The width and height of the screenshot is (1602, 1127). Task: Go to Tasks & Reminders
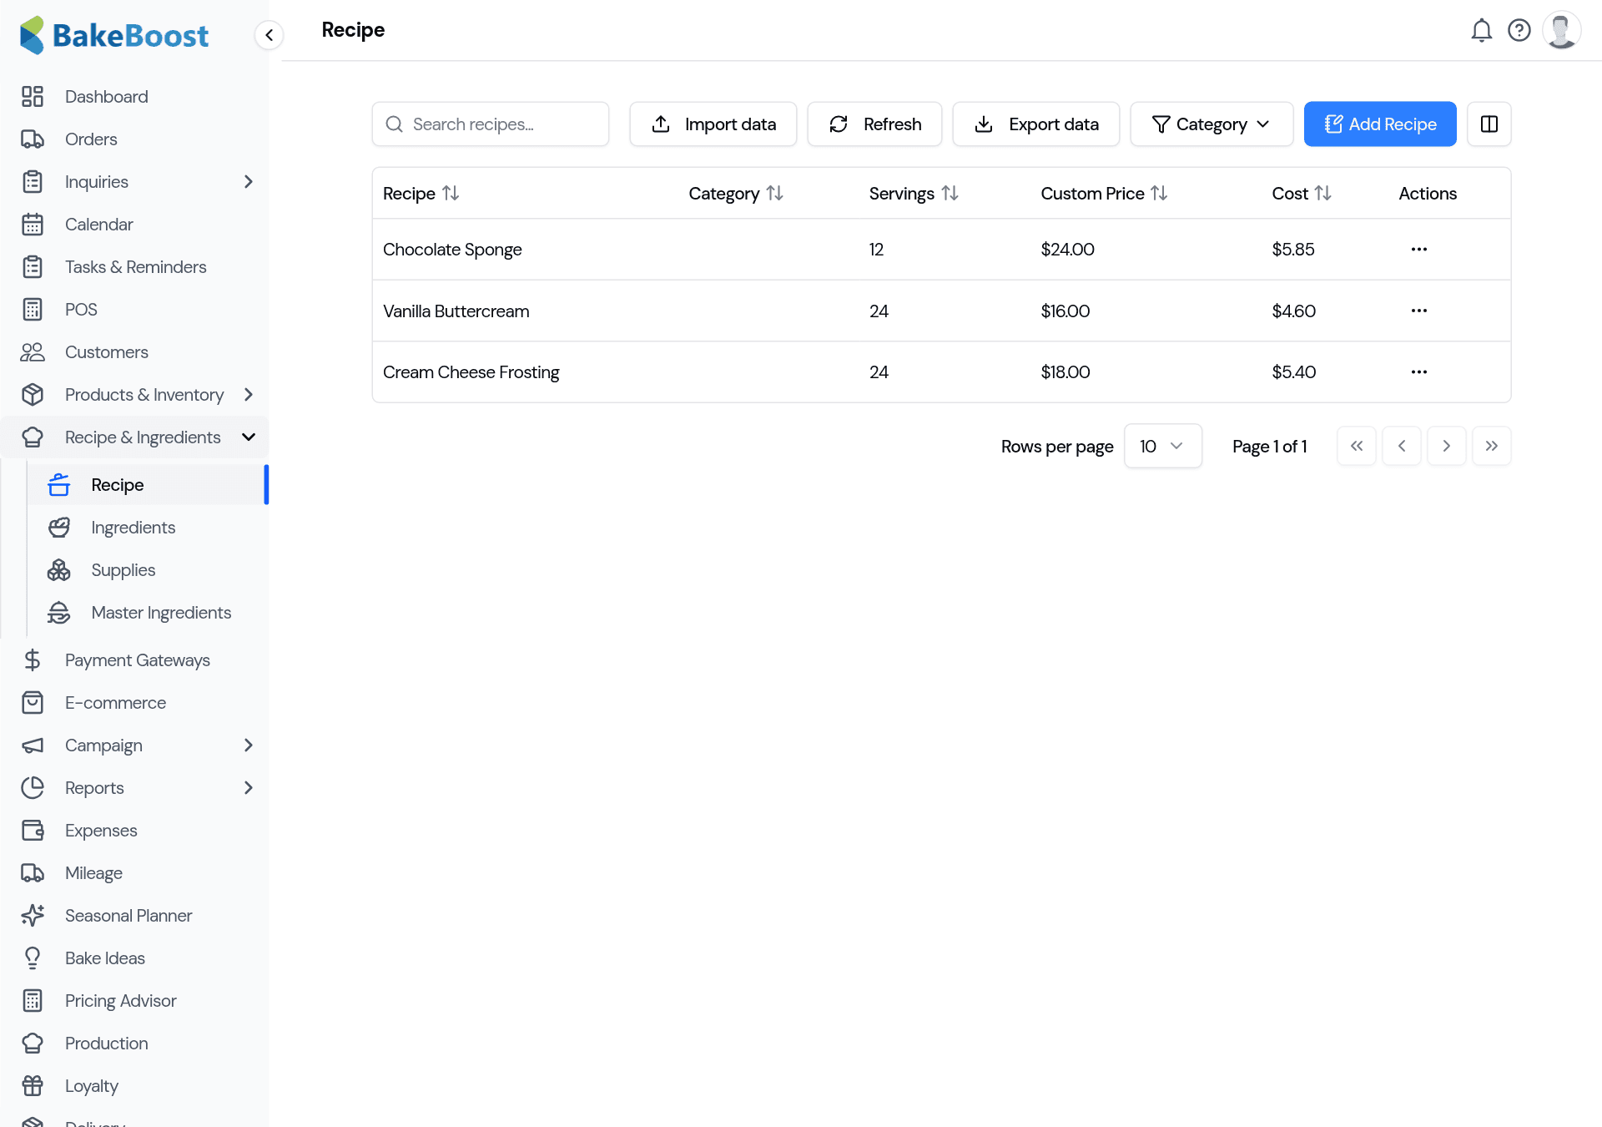(x=135, y=267)
